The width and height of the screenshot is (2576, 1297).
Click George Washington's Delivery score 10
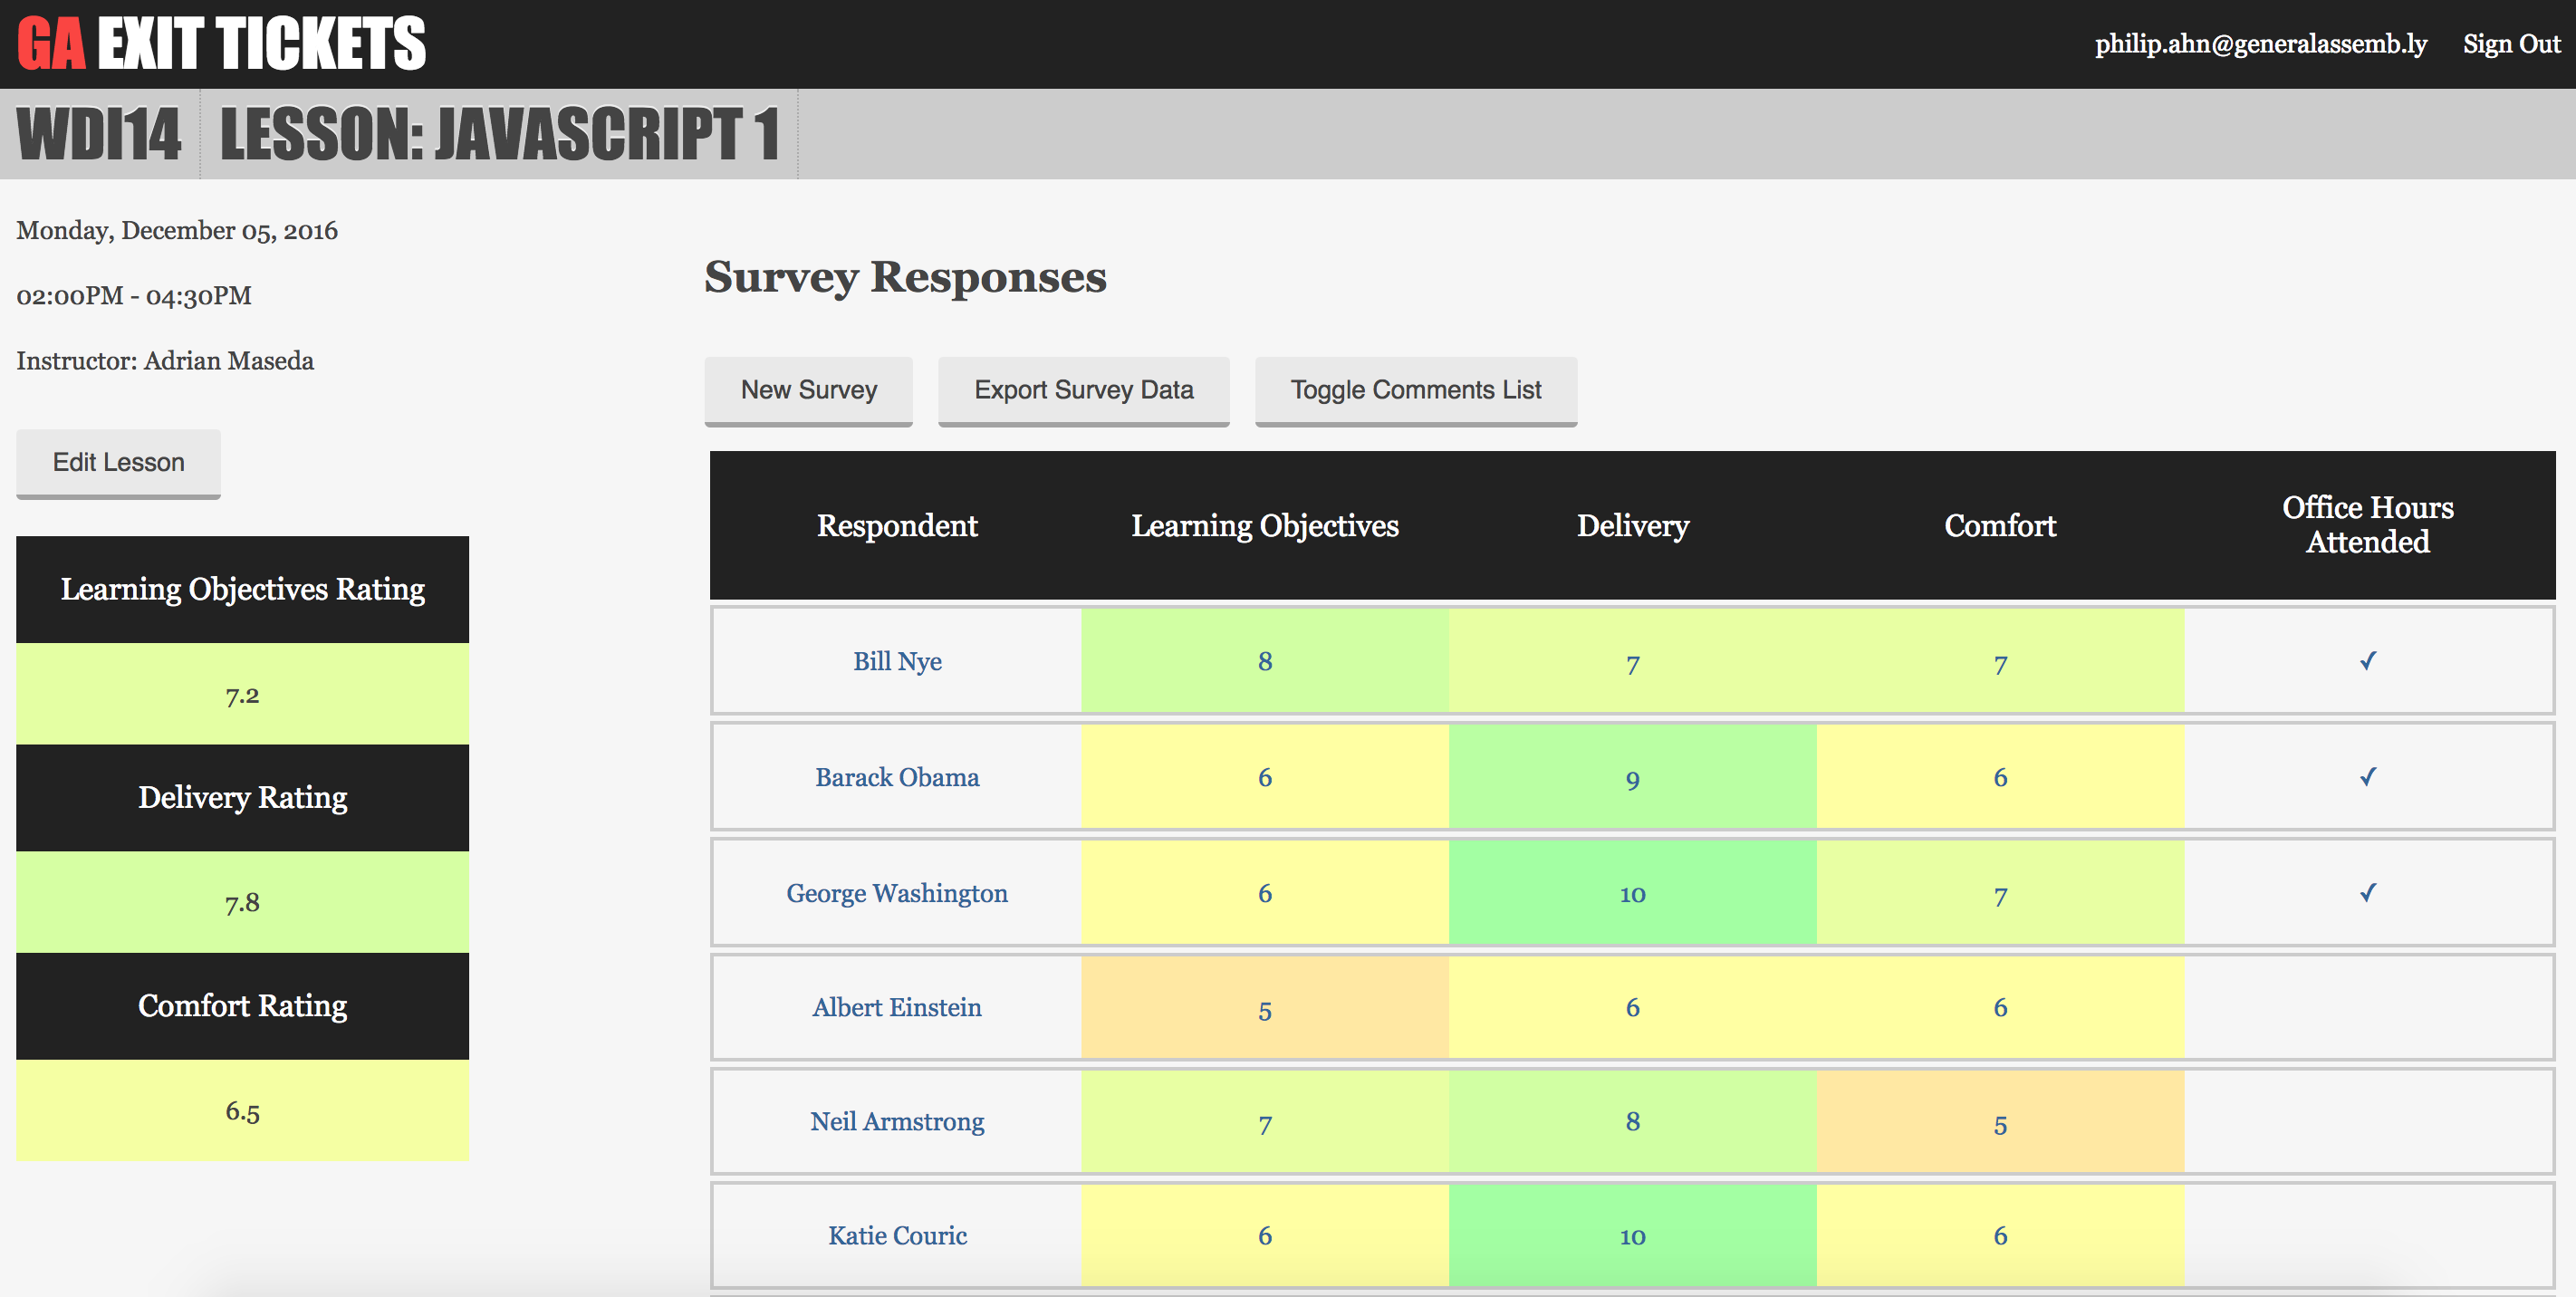tap(1632, 893)
